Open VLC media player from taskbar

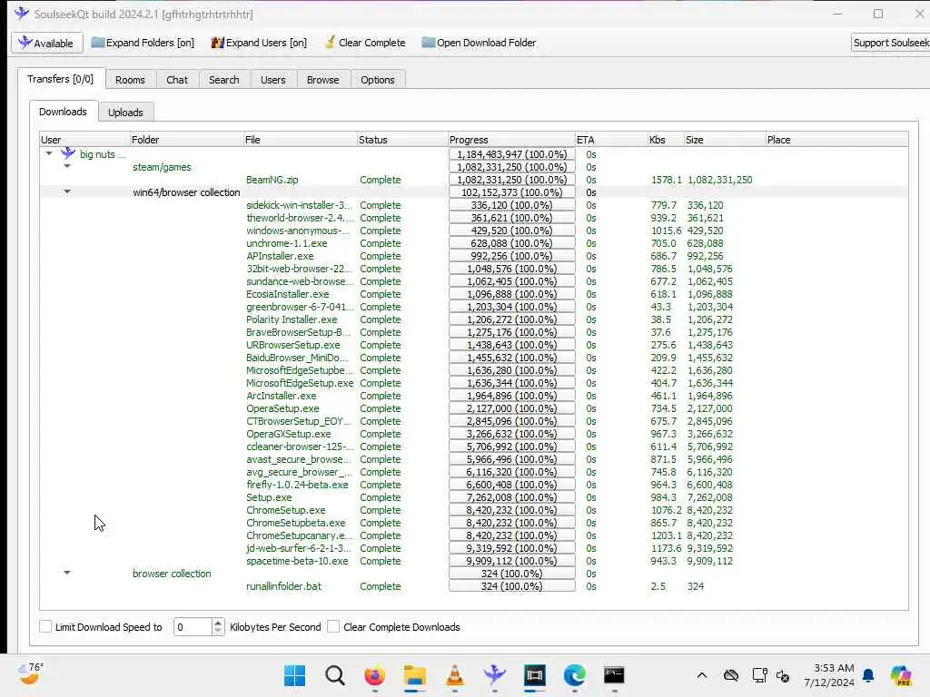[454, 675]
